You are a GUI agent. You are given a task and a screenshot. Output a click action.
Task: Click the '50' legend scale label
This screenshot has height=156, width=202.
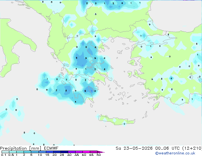[x=98, y=155]
